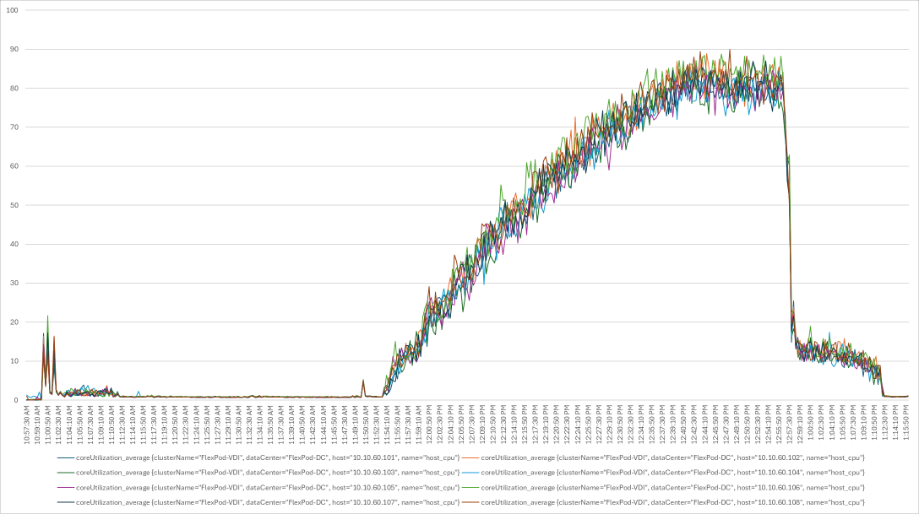Select legend entry for host 10.10.60.102
The image size is (919, 514).
(663, 457)
